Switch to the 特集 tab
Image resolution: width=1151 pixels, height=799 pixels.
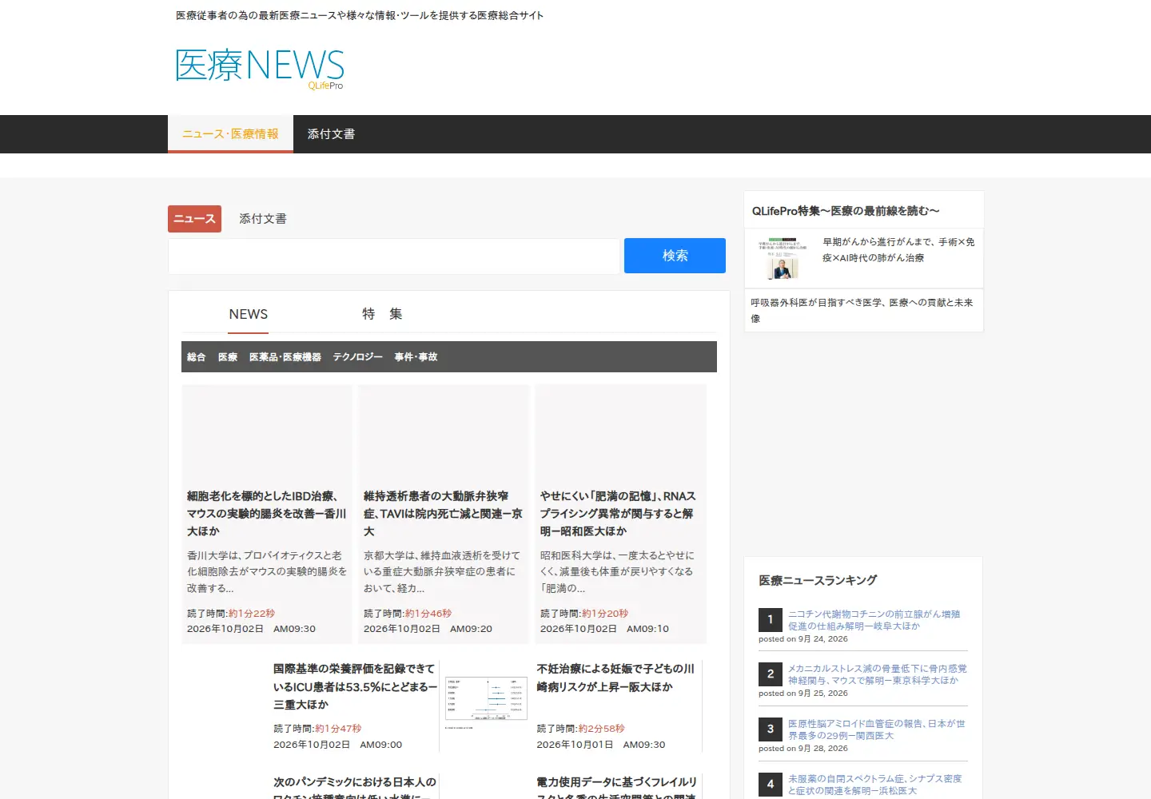point(382,315)
